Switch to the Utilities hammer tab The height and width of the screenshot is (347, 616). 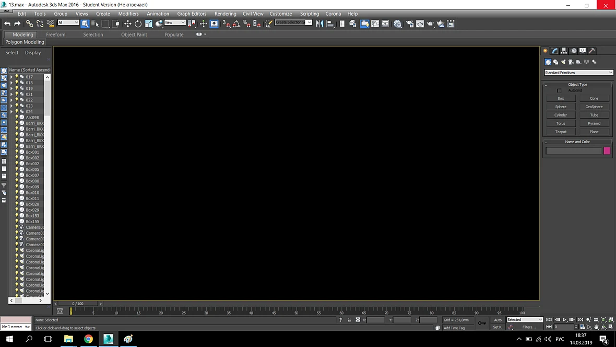coord(592,51)
